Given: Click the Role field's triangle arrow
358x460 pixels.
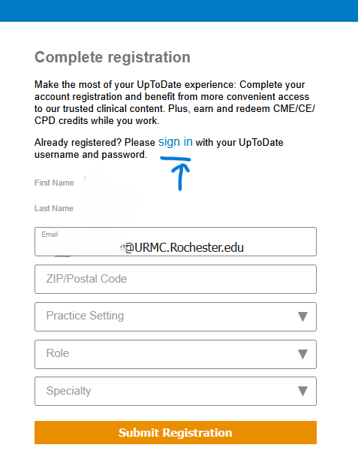Looking at the screenshot, I should click(302, 354).
